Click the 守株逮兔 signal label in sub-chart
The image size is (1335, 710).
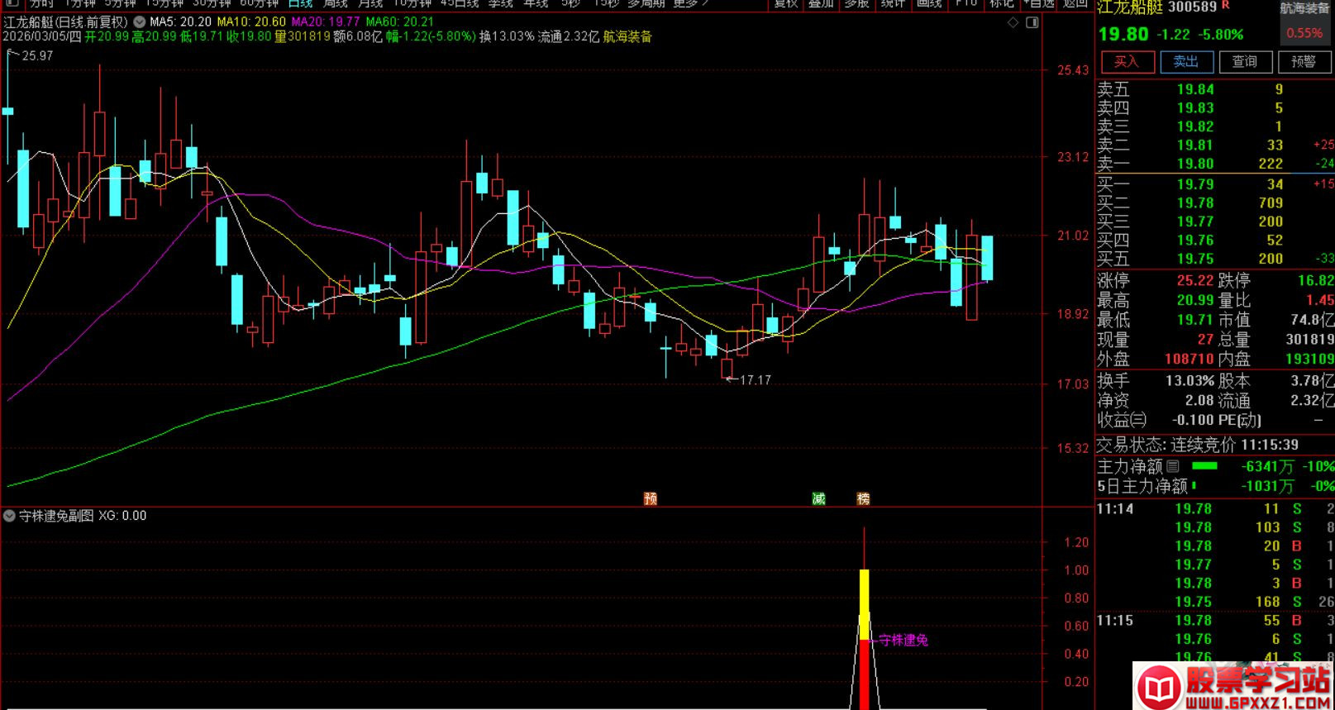tap(903, 640)
